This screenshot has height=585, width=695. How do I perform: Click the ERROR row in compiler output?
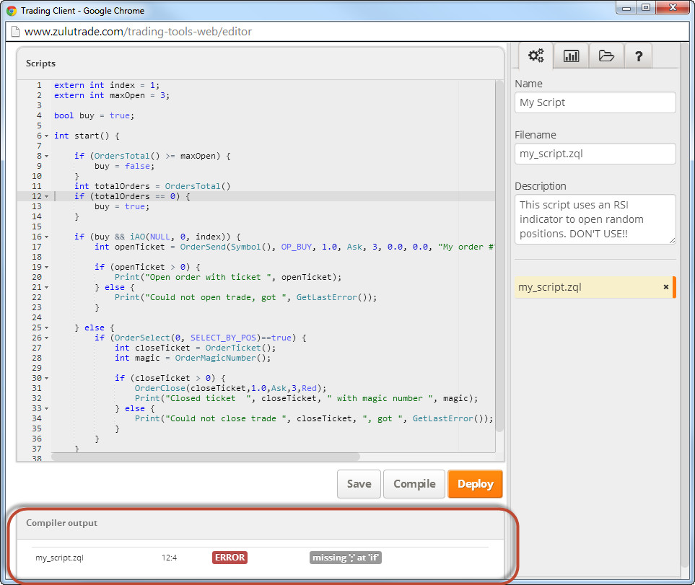(230, 558)
